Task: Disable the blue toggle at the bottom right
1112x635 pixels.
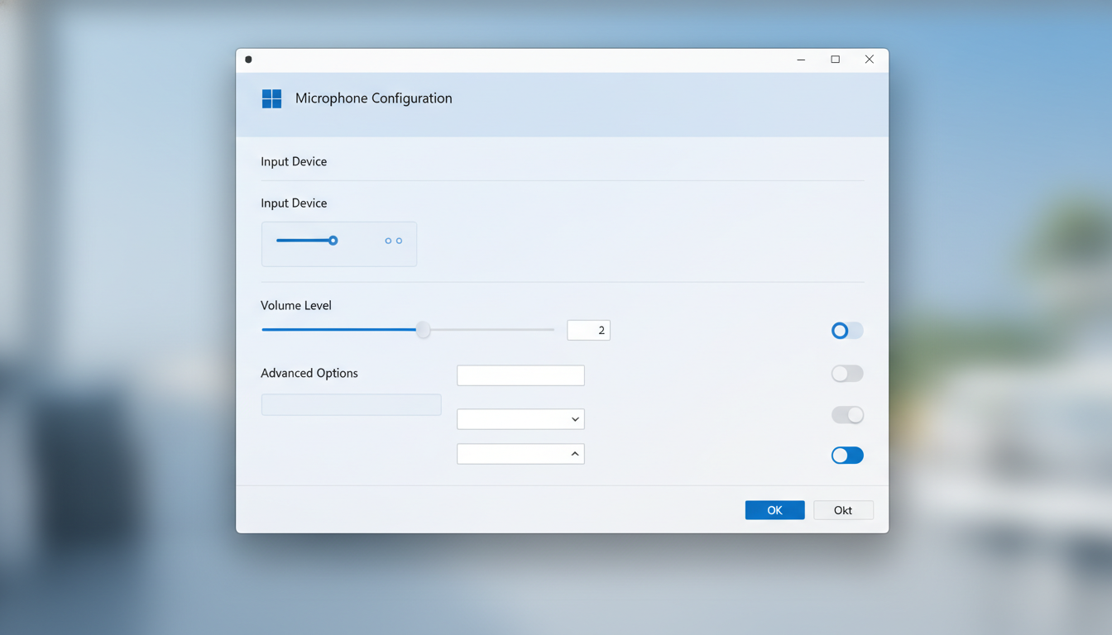Action: click(846, 455)
